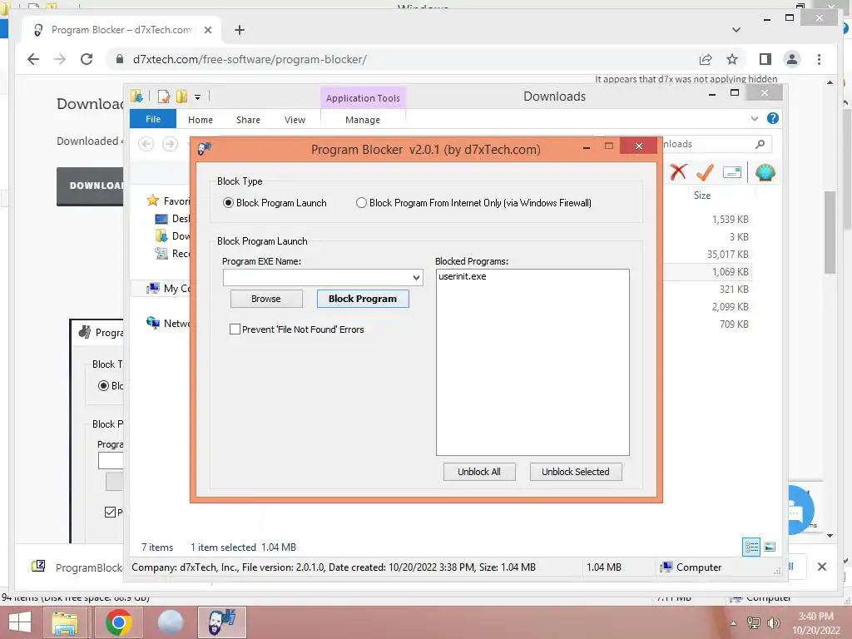Click the Application Tools contextual tab

point(363,98)
